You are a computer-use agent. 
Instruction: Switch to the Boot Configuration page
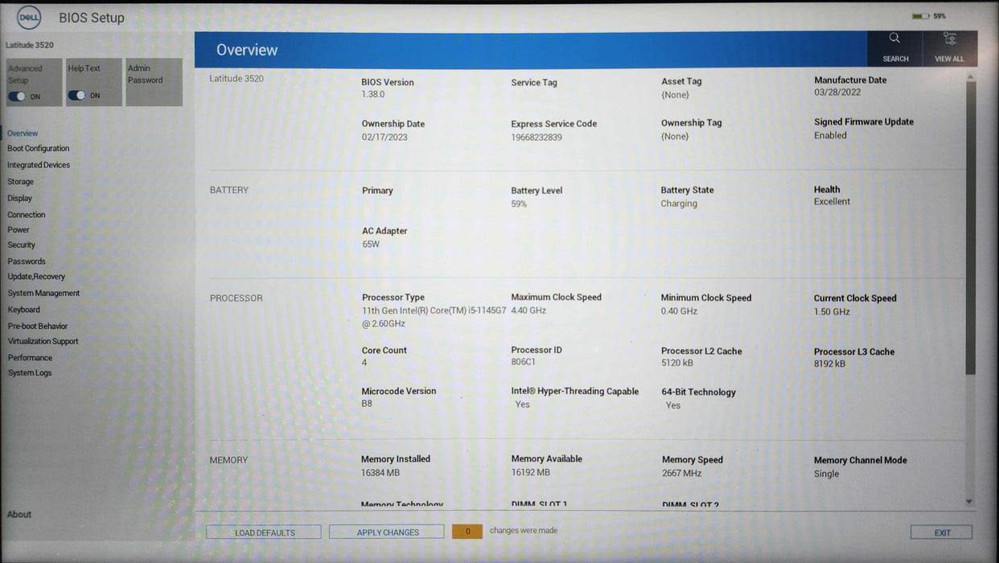[38, 148]
